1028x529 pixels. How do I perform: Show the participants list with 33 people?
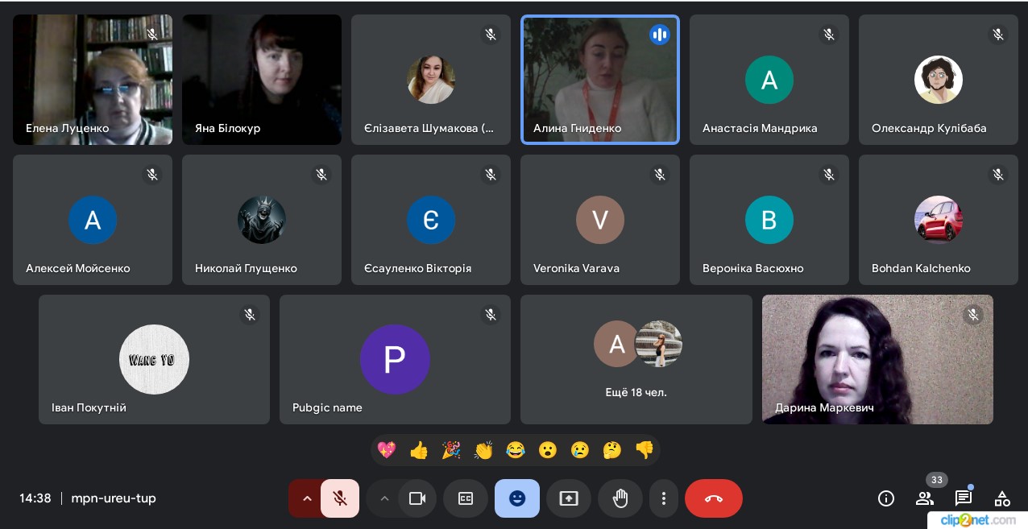click(925, 498)
